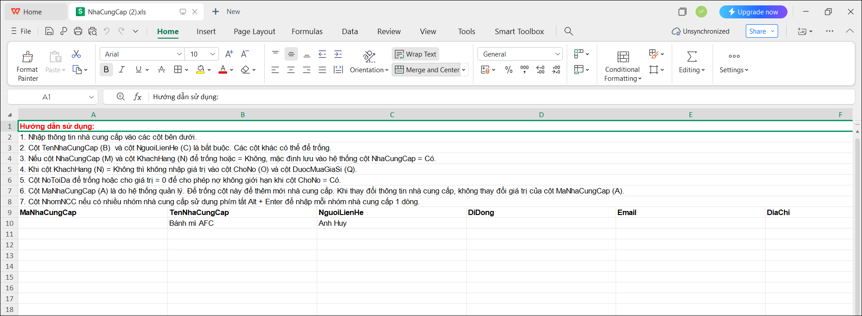Click the Copy icon
862x316 pixels.
coord(77,70)
